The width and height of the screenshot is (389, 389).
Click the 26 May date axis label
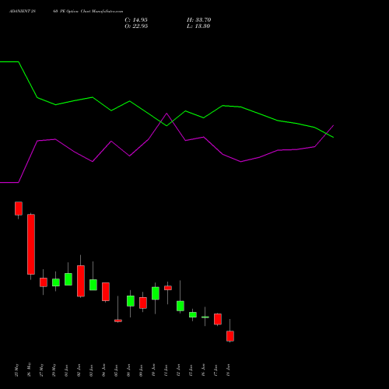[x=30, y=370]
